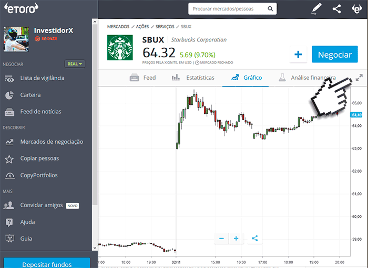The width and height of the screenshot is (368, 268).
Task: Switch to the Estatísticas tab
Action: tap(193, 78)
